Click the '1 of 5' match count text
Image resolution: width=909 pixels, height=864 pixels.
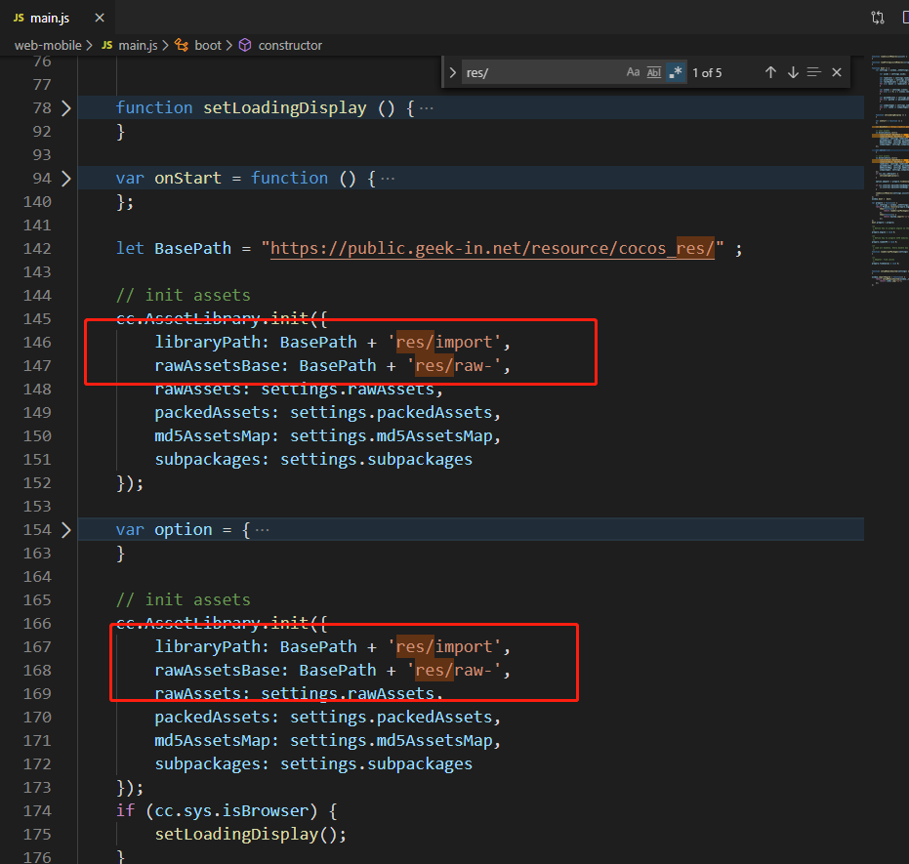707,73
